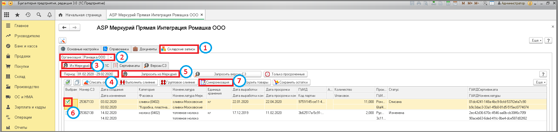Click the select all checkmarks icon
This screenshot has height=132, width=558.
68,82
